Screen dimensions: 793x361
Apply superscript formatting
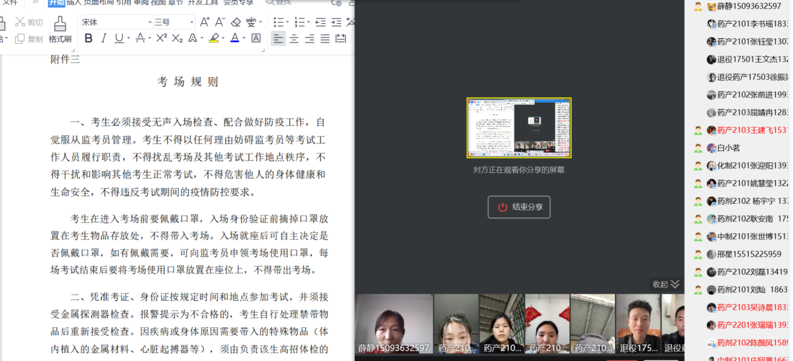[161, 38]
